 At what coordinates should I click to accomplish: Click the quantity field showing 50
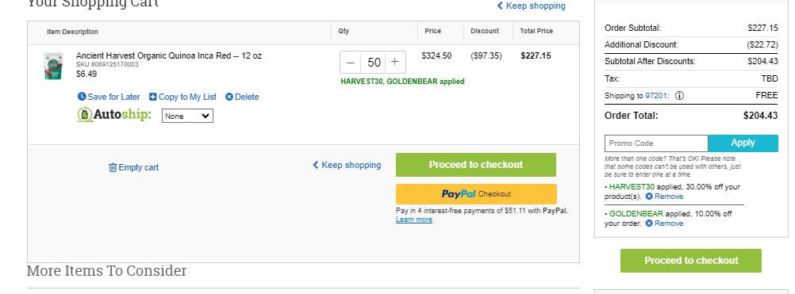(x=374, y=63)
